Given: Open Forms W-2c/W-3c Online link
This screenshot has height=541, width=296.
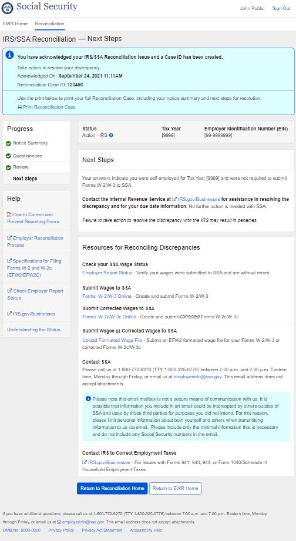Looking at the screenshot, I should 109,317.
